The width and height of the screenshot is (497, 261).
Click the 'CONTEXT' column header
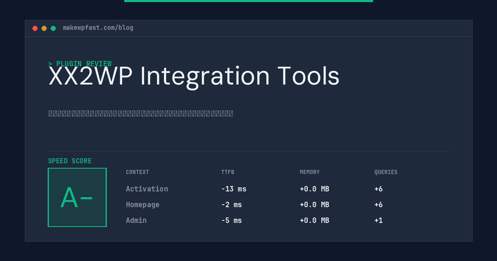(138, 172)
